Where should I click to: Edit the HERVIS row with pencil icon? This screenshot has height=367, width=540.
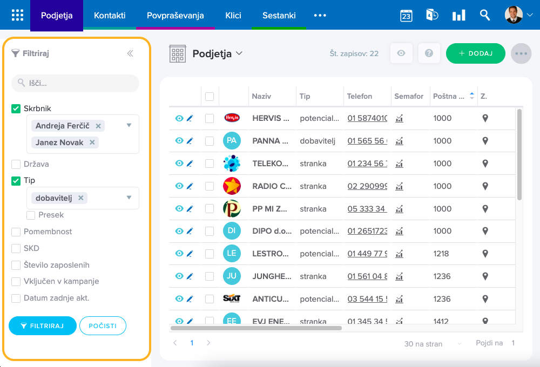coord(190,118)
